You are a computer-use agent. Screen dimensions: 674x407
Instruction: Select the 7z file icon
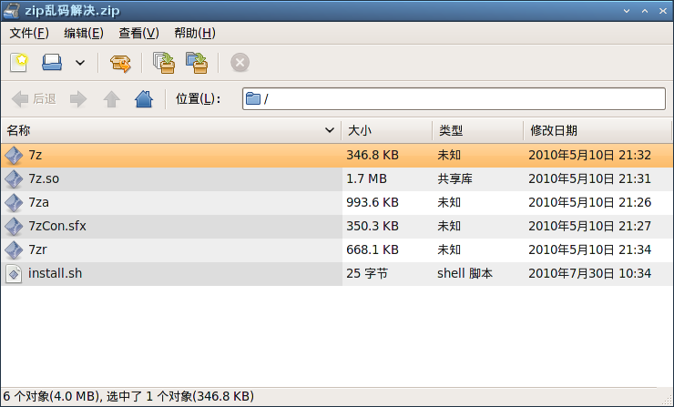[x=14, y=155]
